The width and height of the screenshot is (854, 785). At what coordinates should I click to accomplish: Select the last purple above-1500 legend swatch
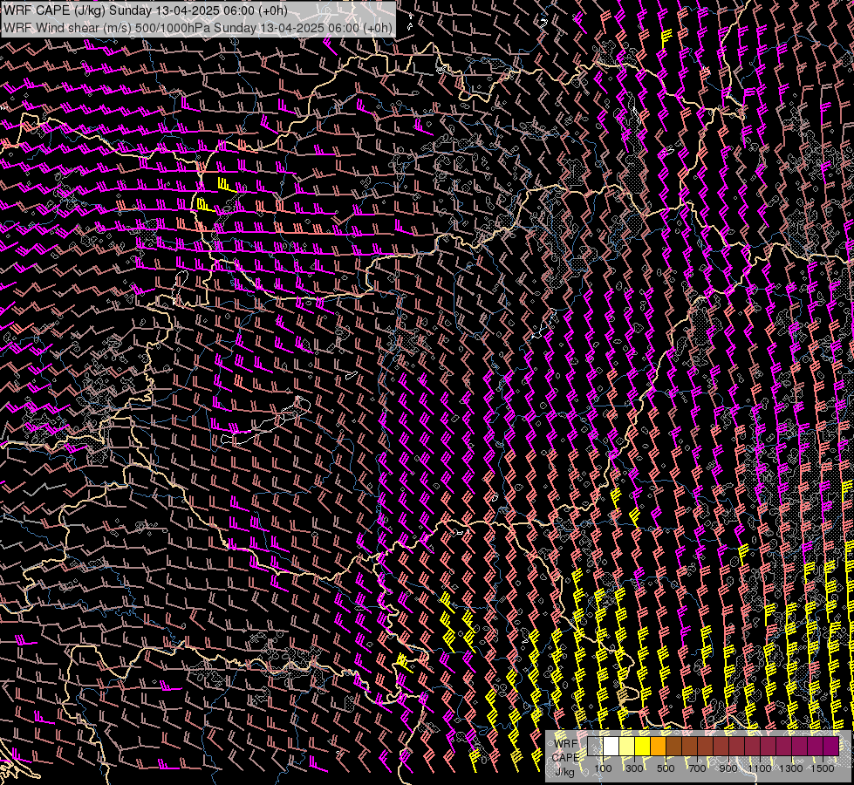[x=831, y=747]
